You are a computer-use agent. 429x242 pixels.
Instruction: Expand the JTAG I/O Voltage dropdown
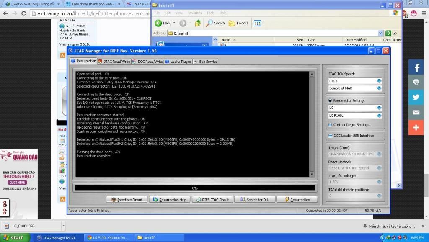(379, 182)
